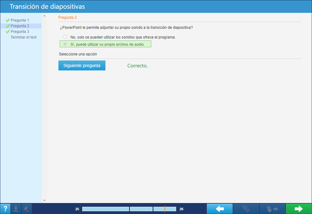312x214 pixels.
Task: Go back with the left arrow button
Action: click(220, 209)
